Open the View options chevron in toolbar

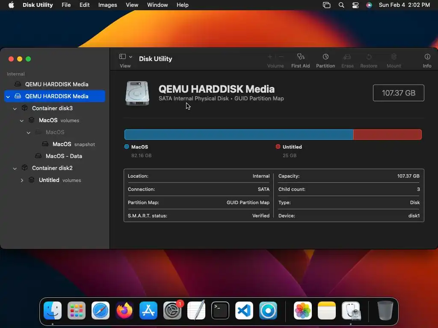130,57
